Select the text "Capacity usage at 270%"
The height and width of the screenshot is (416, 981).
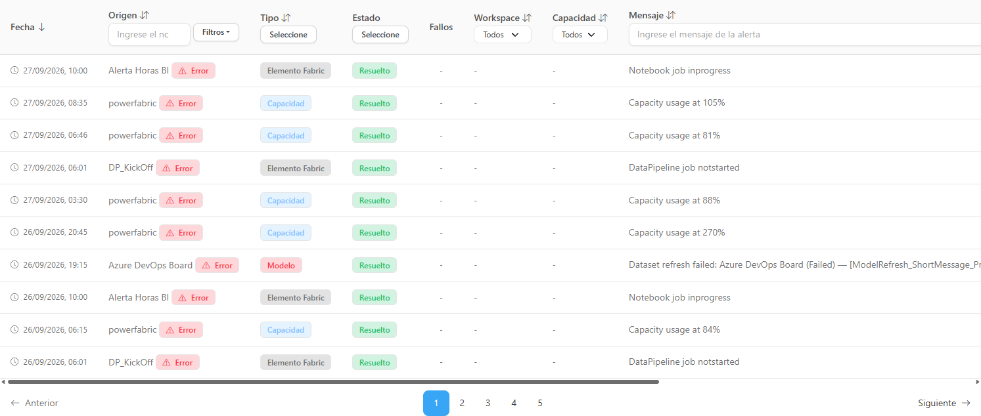click(677, 233)
